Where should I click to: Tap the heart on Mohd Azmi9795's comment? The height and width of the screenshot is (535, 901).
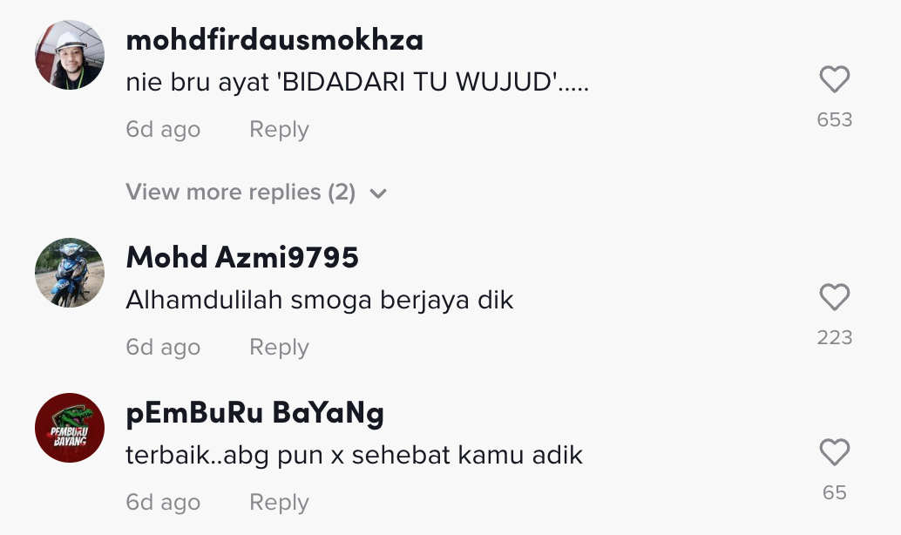click(x=835, y=297)
